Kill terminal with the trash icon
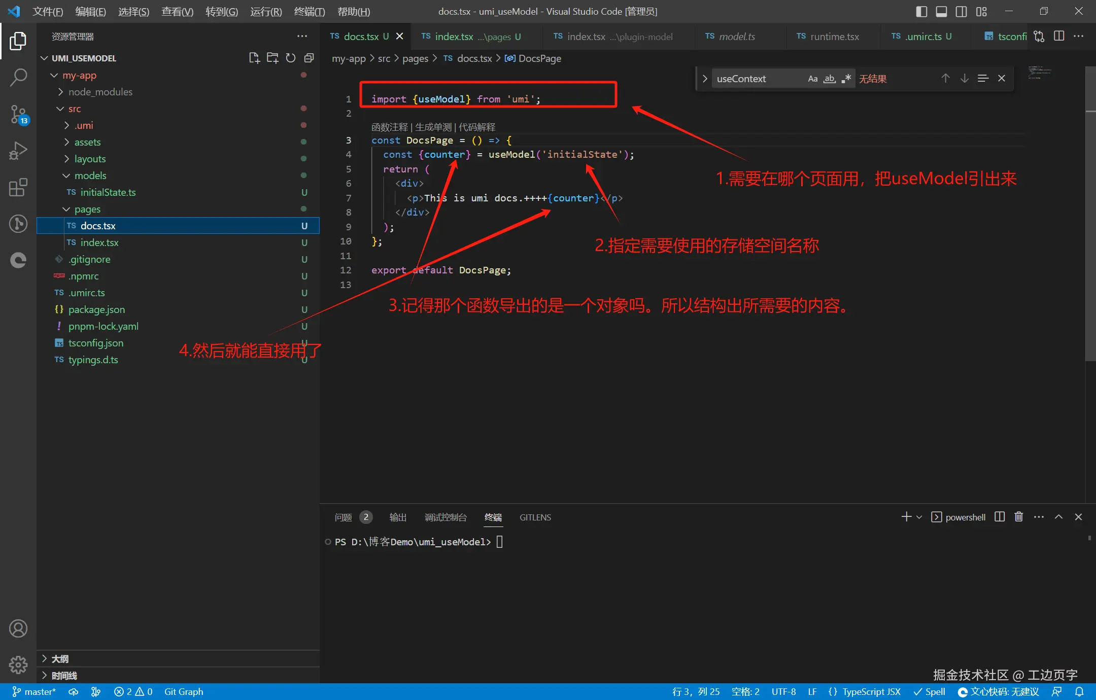 coord(1018,517)
